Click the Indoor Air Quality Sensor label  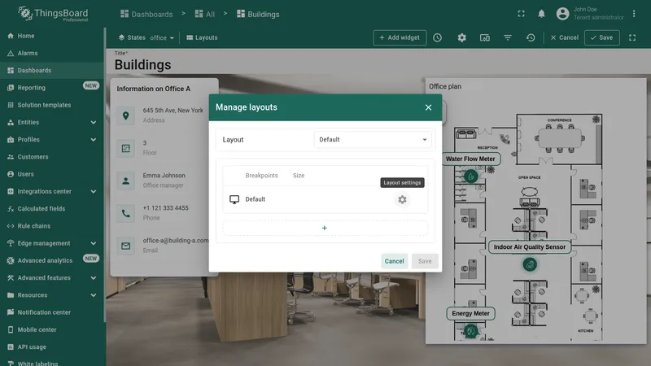click(x=530, y=247)
